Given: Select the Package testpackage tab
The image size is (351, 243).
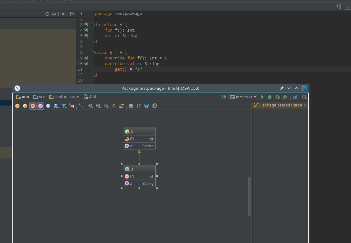Looking at the screenshot, I should [x=280, y=105].
